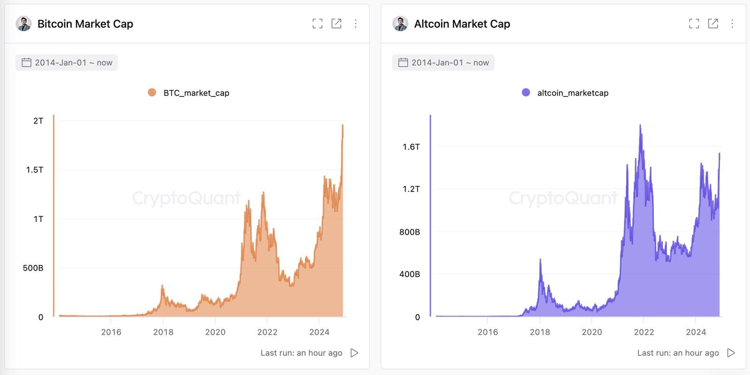Viewport: 750px width, 375px height.
Task: Run the Altcoin chart query with the play button
Action: click(x=731, y=353)
